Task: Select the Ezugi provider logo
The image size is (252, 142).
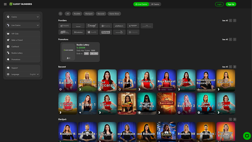Action: point(92,26)
